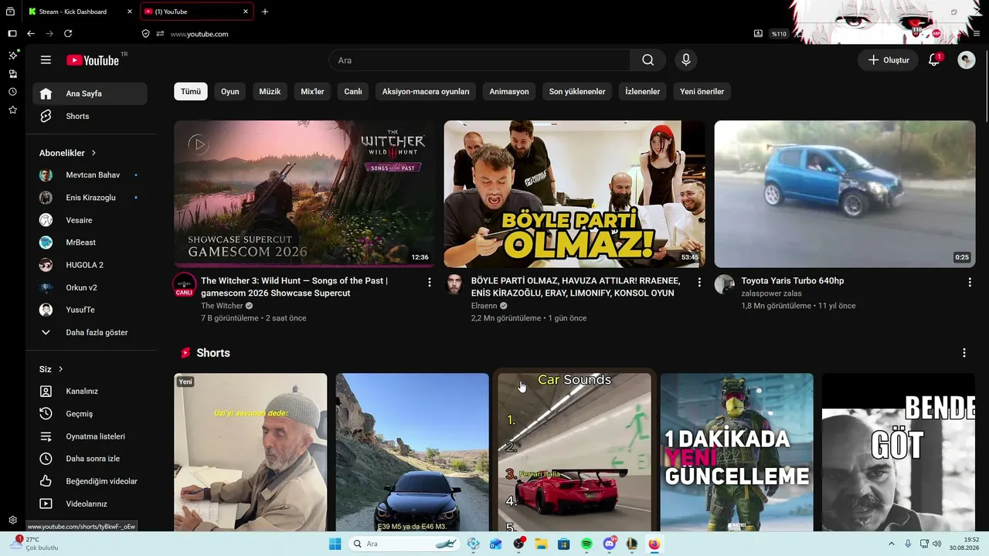Viewport: 989px width, 556px height.
Task: Open zalaspower zalas channel avatar
Action: (x=724, y=284)
